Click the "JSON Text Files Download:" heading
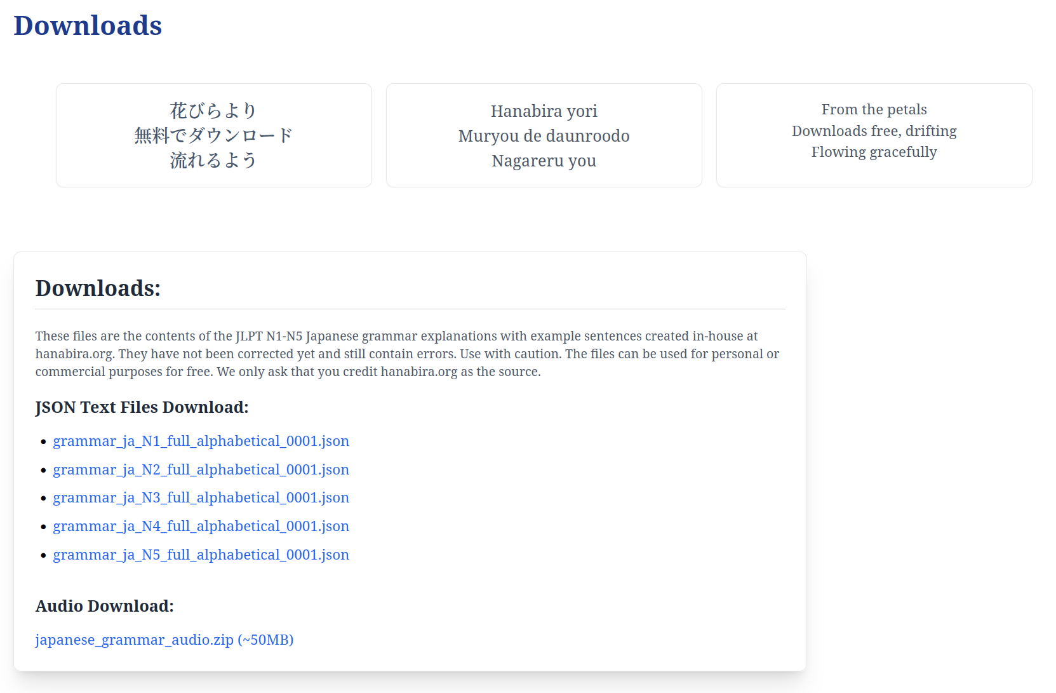 [142, 407]
